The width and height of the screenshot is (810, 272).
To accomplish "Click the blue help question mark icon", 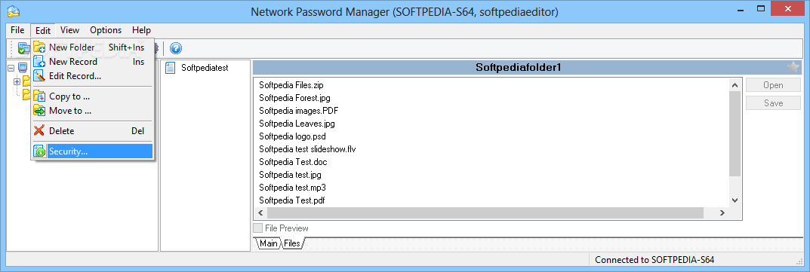I will tap(176, 48).
